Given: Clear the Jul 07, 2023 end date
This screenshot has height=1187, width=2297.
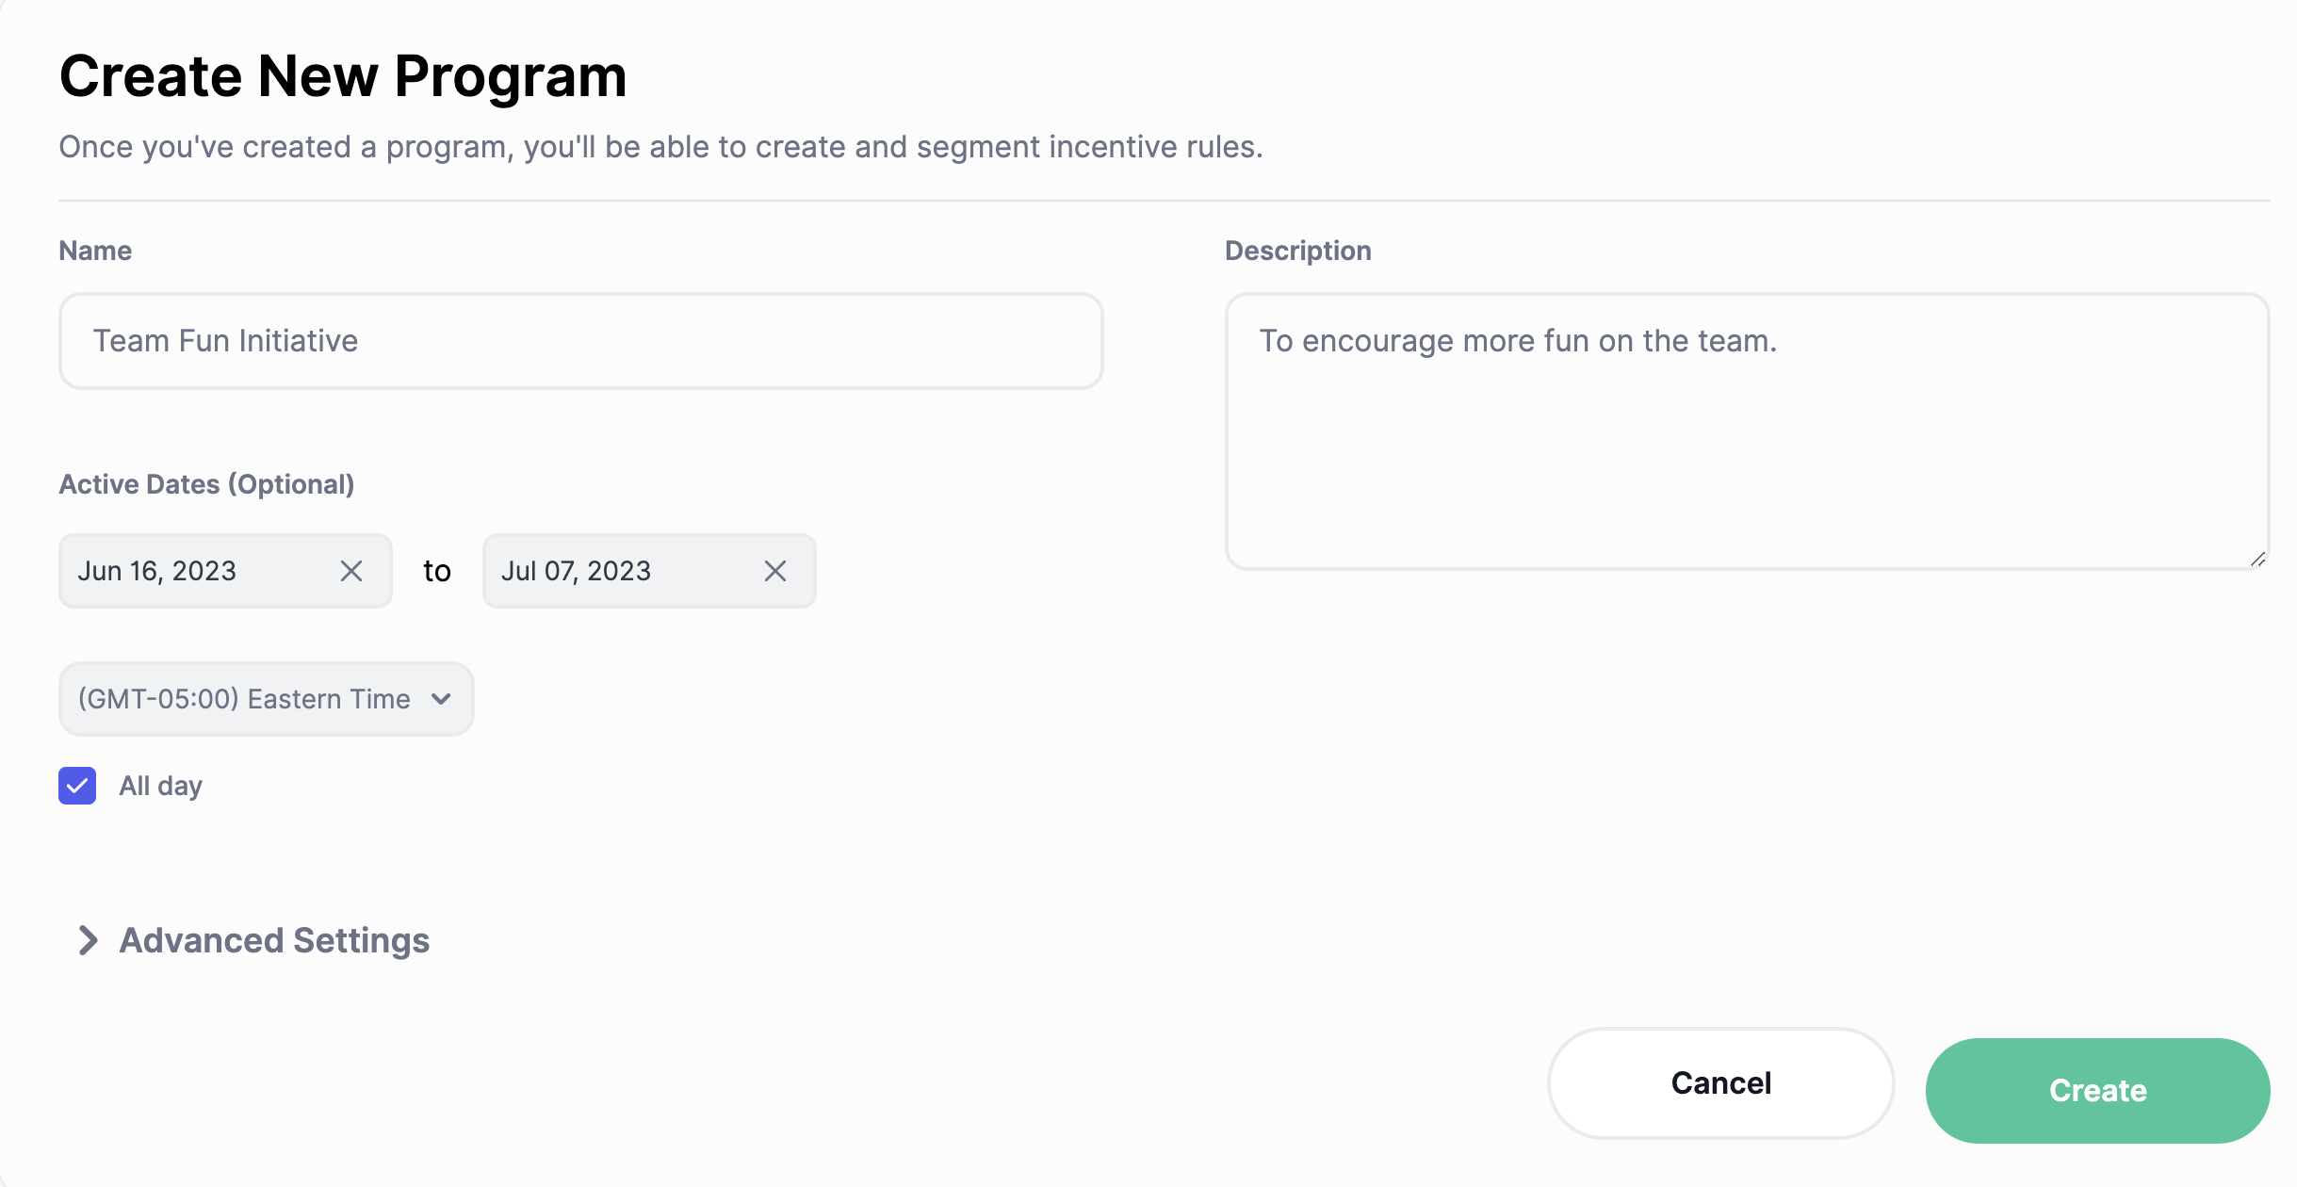Looking at the screenshot, I should point(775,571).
